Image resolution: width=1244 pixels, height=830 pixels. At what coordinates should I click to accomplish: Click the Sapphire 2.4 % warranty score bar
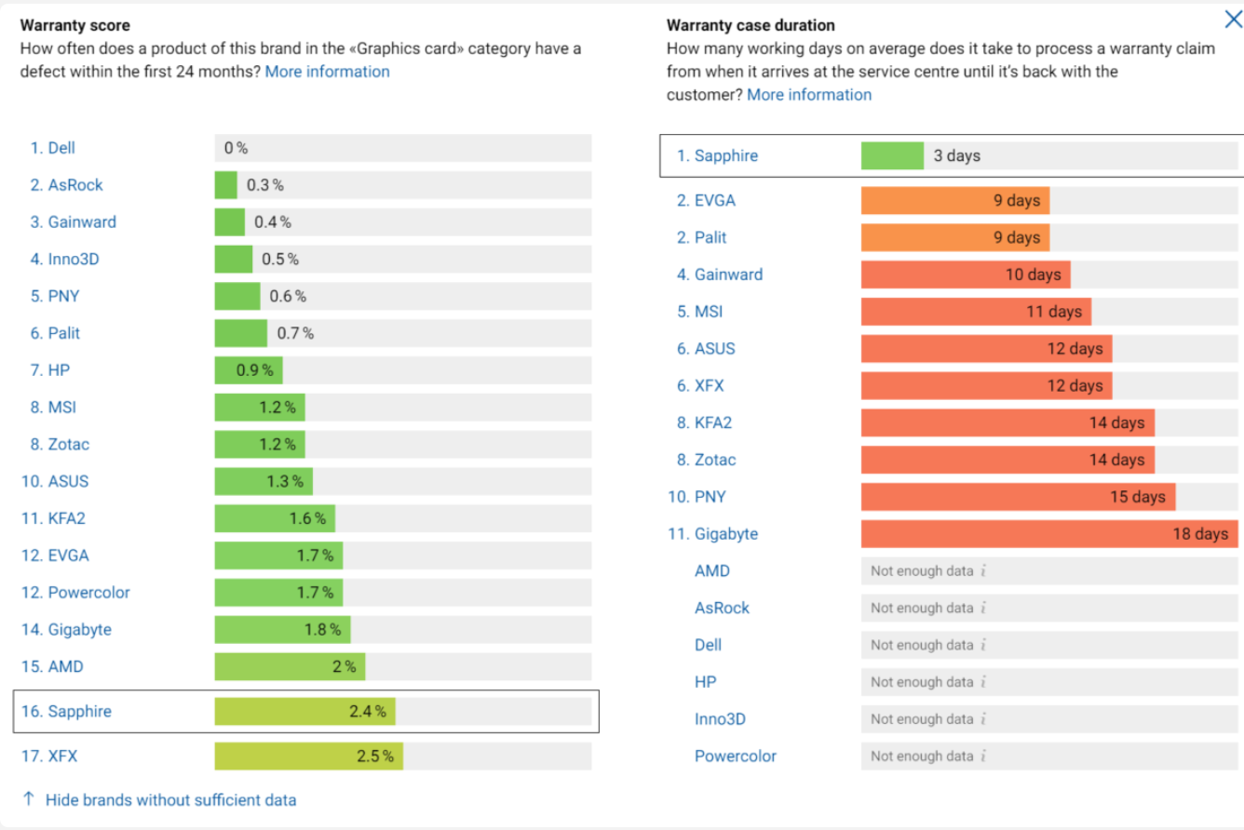[305, 712]
